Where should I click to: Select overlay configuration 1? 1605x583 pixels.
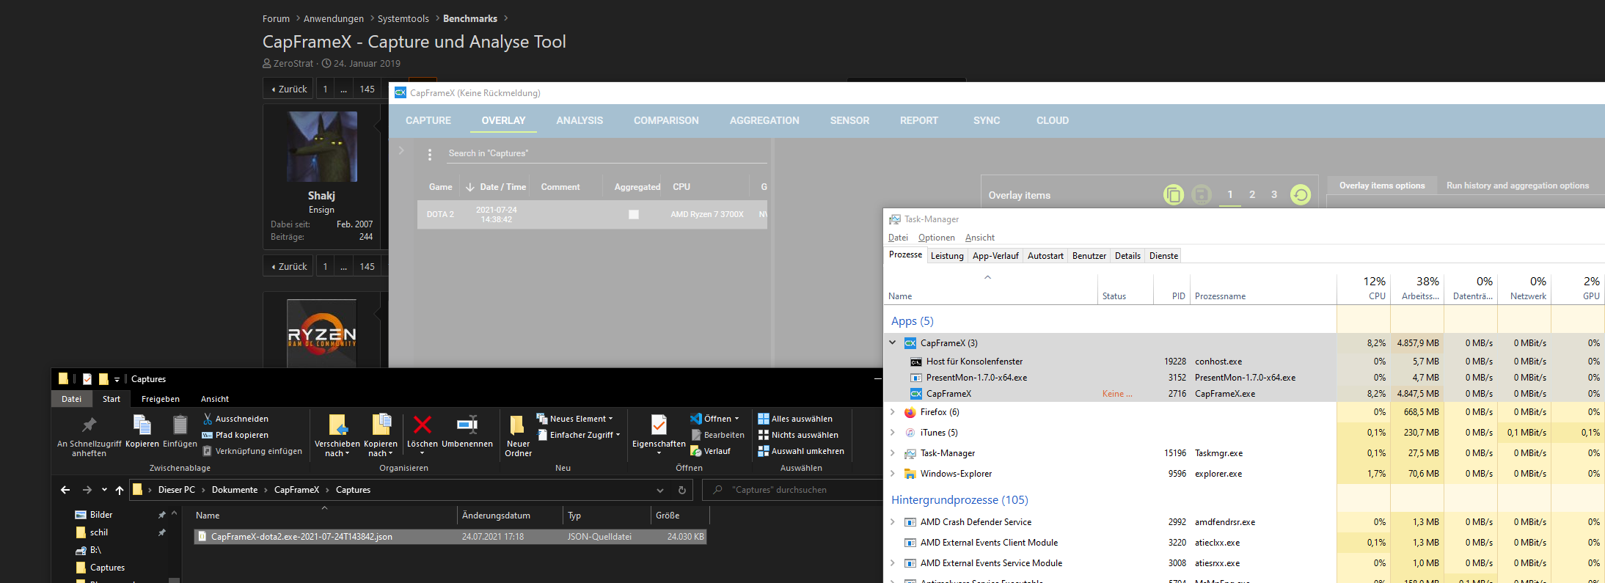tap(1230, 195)
